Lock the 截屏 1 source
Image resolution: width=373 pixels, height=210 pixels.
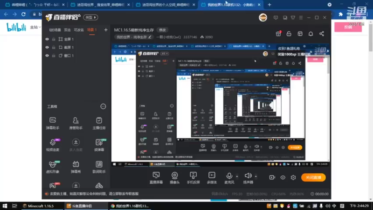click(54, 48)
